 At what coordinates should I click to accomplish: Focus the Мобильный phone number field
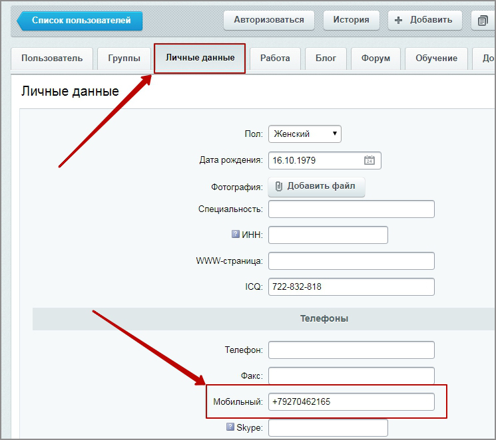tap(351, 401)
